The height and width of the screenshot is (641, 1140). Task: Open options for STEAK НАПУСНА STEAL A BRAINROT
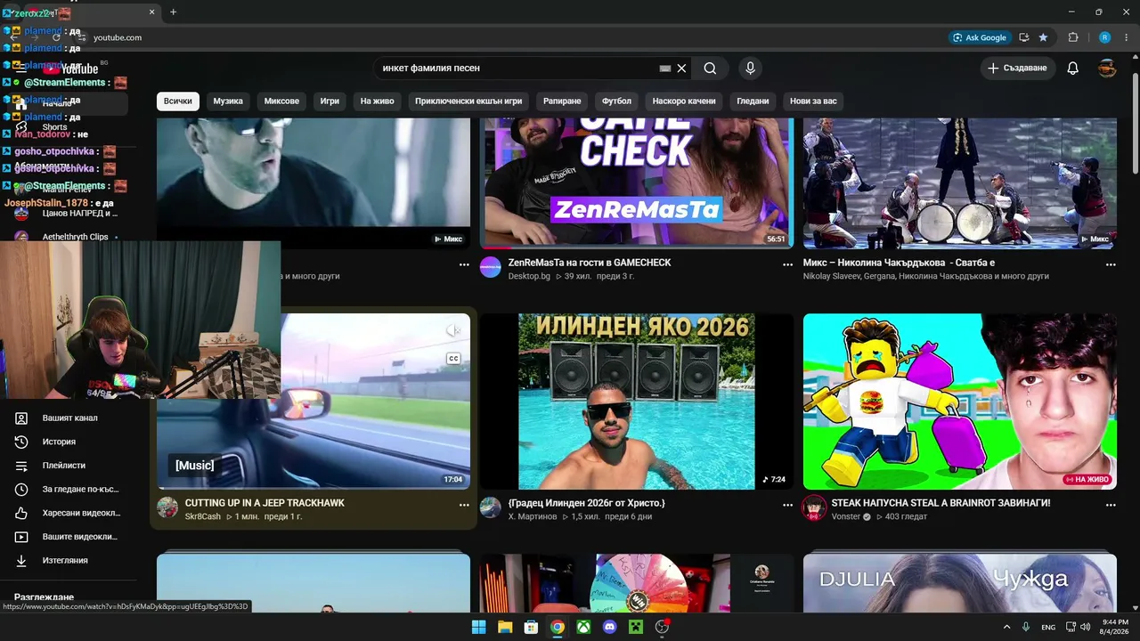[1111, 505]
